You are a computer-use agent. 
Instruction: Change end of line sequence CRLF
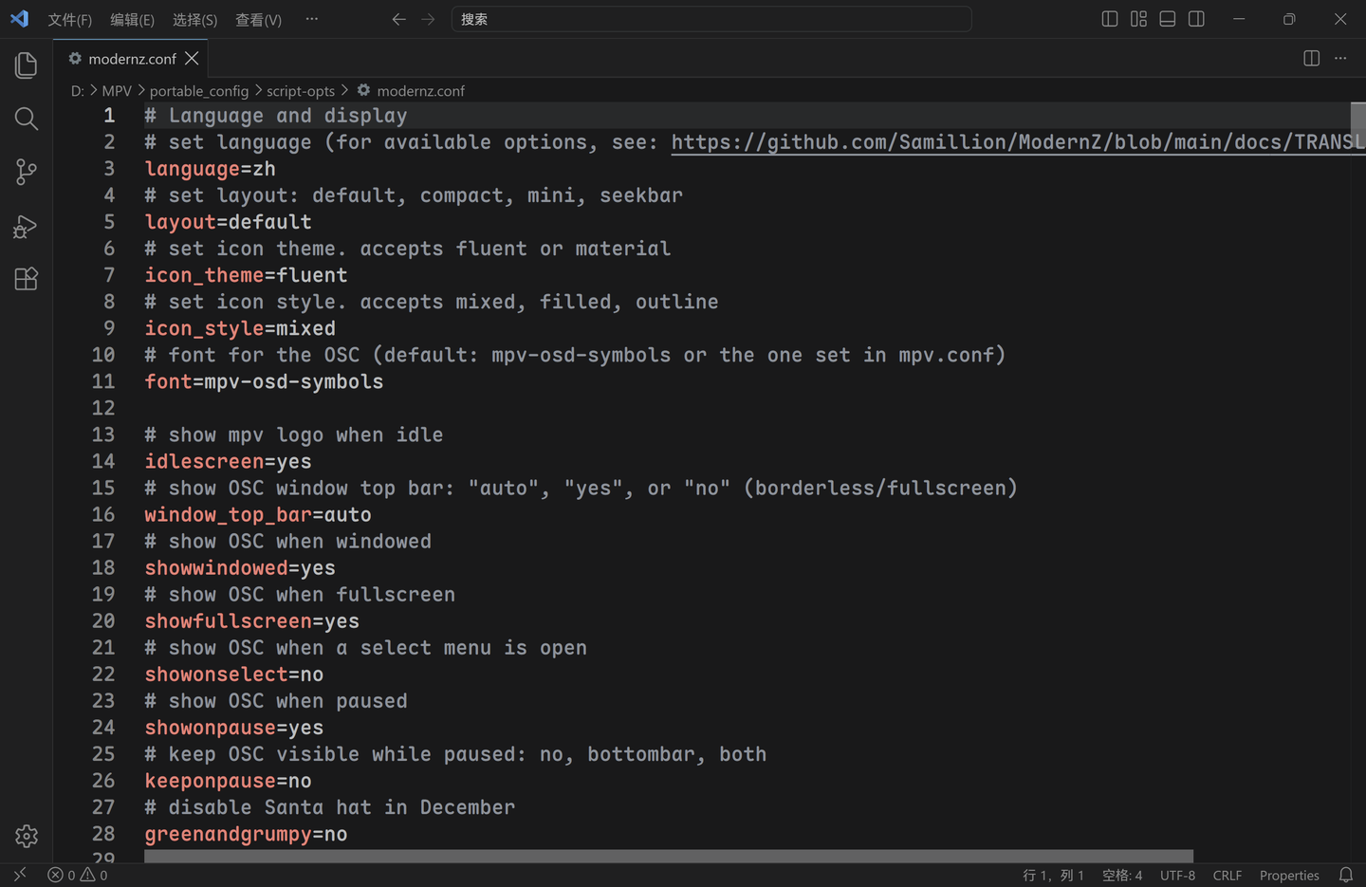[1228, 875]
